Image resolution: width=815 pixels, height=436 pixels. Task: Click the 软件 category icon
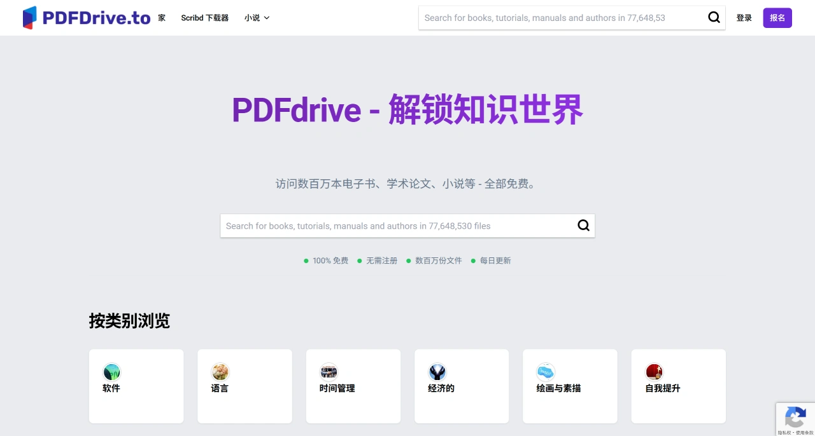click(111, 372)
